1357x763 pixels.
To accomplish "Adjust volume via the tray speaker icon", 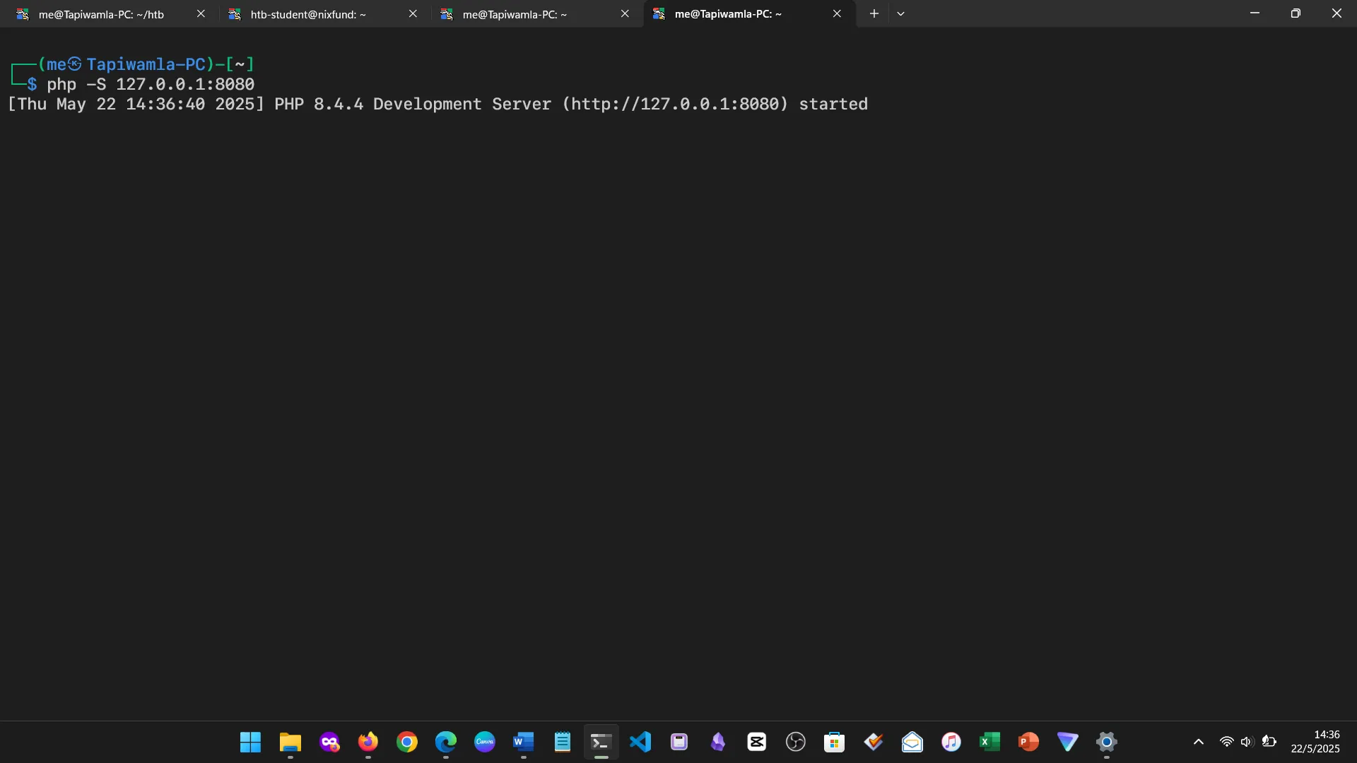I will (1247, 742).
